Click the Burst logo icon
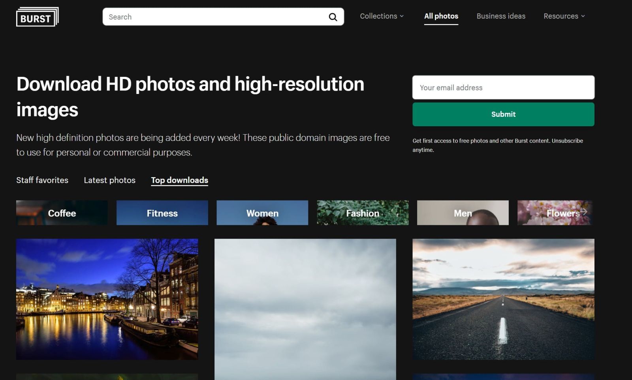This screenshot has height=380, width=632. [x=37, y=17]
